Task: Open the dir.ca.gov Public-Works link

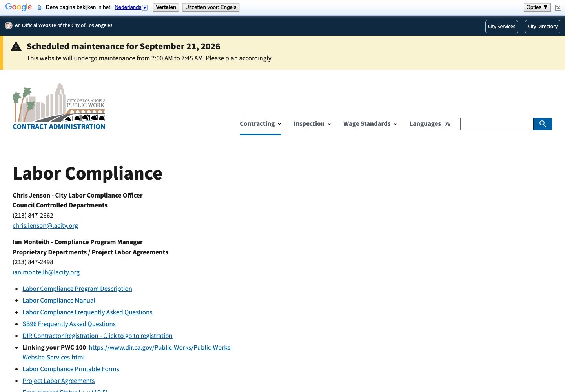Action: [x=160, y=347]
